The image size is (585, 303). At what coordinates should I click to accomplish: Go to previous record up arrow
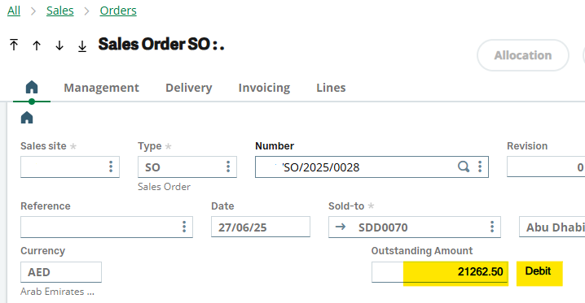point(37,45)
